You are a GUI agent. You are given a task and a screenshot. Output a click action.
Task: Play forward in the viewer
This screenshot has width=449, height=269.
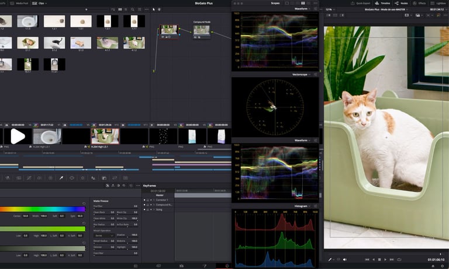(x=385, y=260)
